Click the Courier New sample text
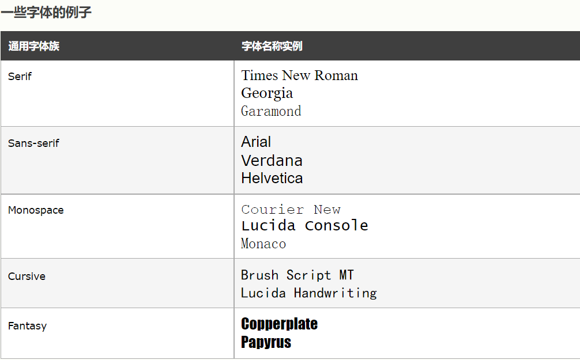The image size is (580, 360). 291,209
